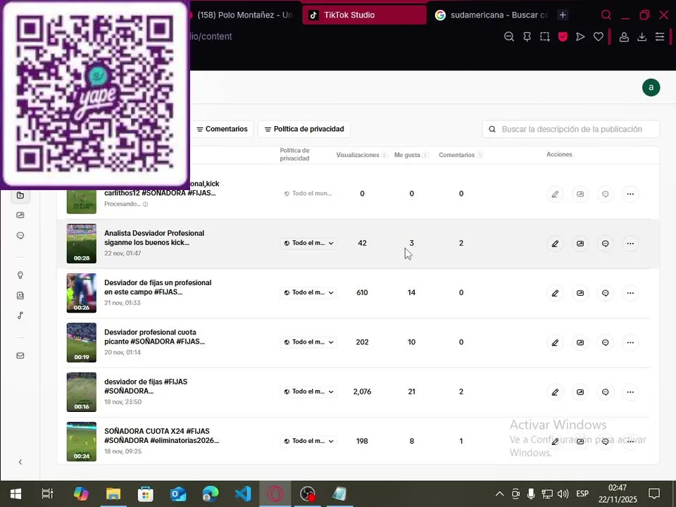Viewport: 676px width, 507px height.
Task: Edit the 'Desviador profesional cuota picante' post
Action: coord(555,343)
